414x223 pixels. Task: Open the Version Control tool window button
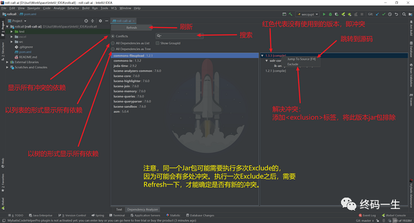point(72,215)
